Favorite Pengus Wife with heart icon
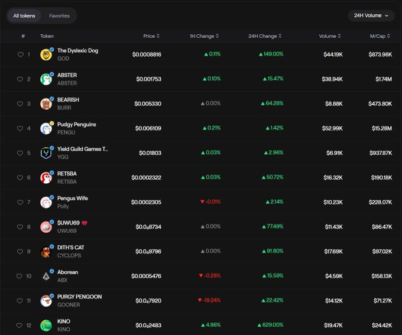 click(x=20, y=202)
